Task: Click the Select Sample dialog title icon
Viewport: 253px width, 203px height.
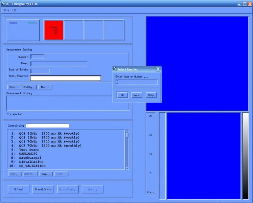Action: [x=115, y=69]
